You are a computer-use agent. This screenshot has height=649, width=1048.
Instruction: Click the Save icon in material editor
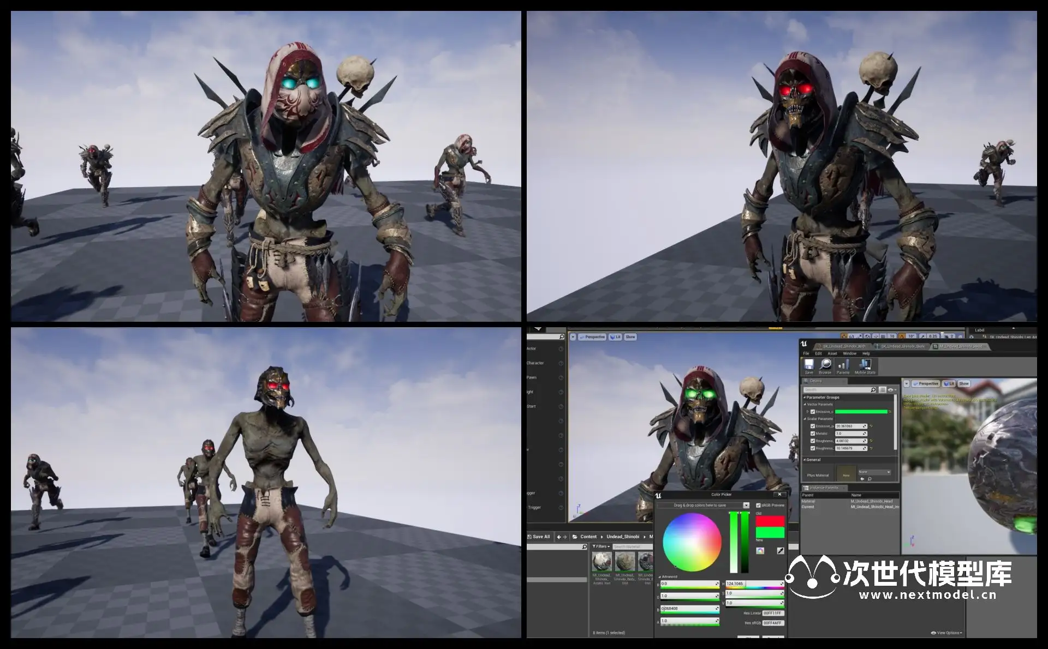809,364
